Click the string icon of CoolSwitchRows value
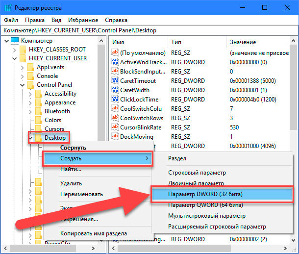The image size is (299, 254). pyautogui.click(x=115, y=118)
